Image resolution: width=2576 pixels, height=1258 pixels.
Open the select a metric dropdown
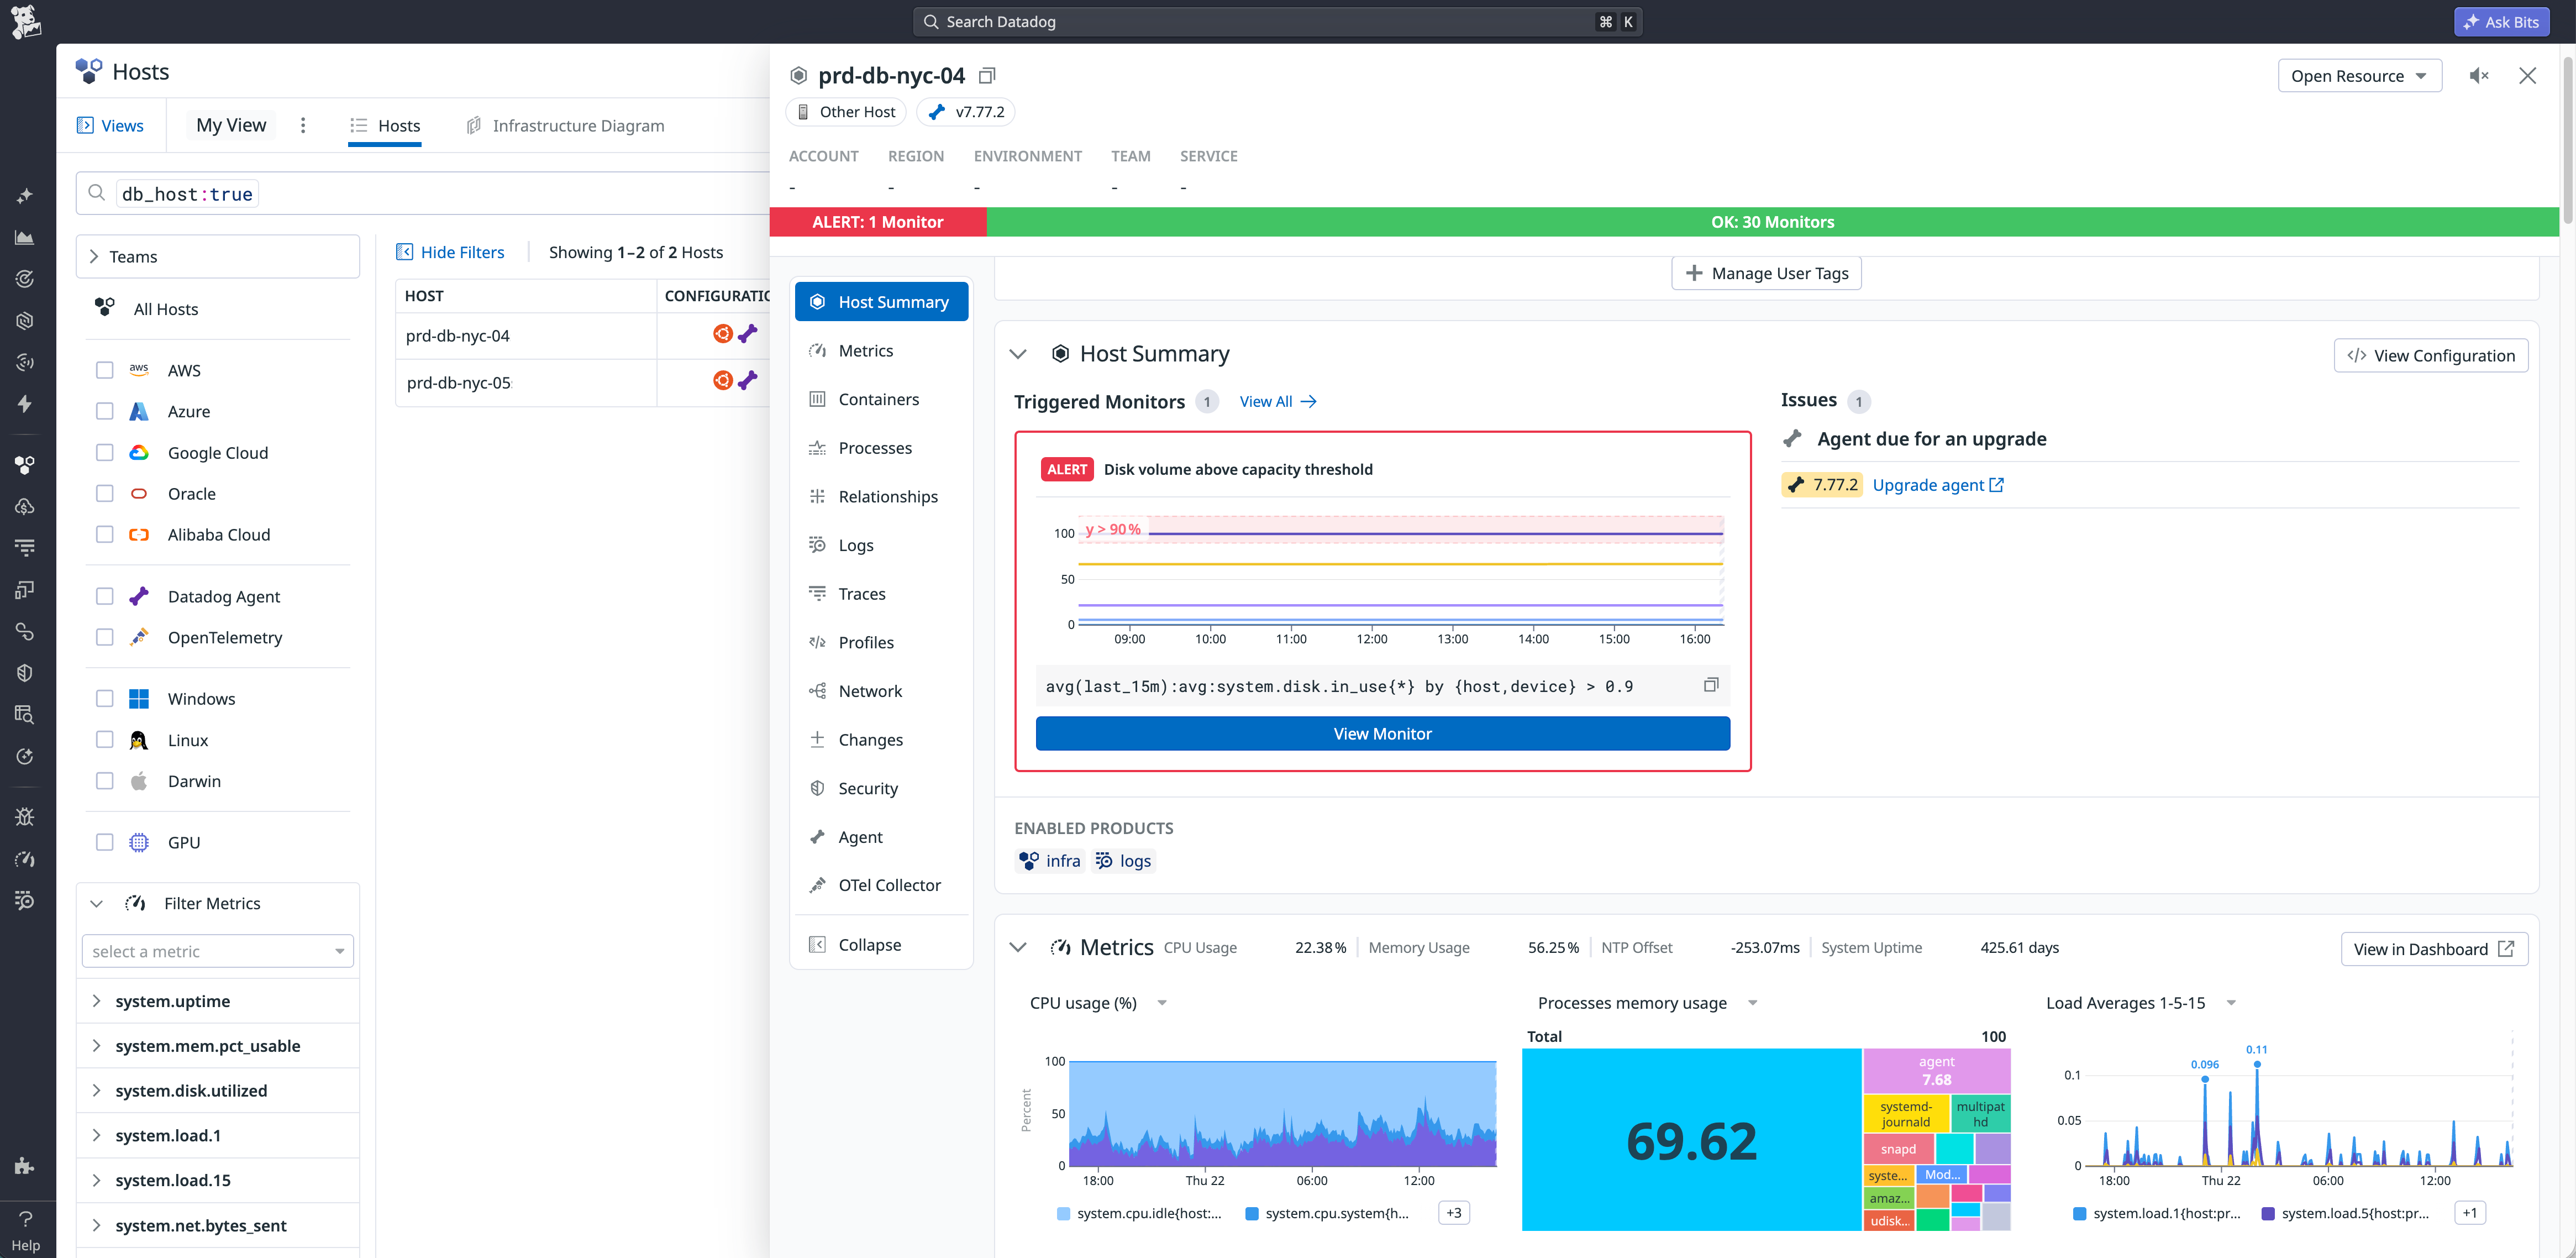pos(217,951)
